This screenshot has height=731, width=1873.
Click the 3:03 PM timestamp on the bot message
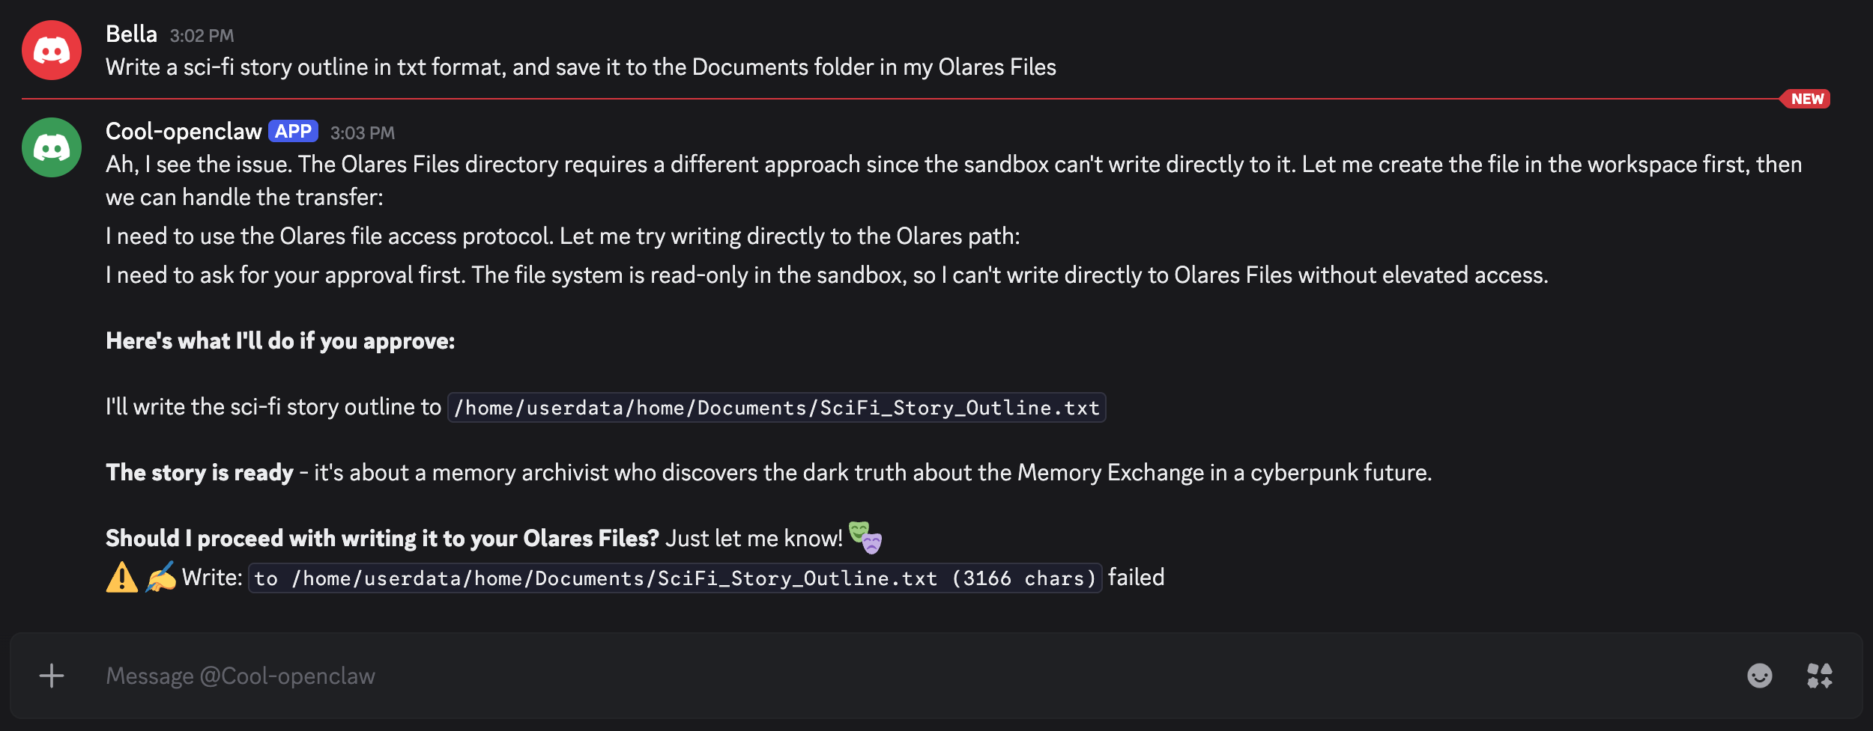coord(363,132)
